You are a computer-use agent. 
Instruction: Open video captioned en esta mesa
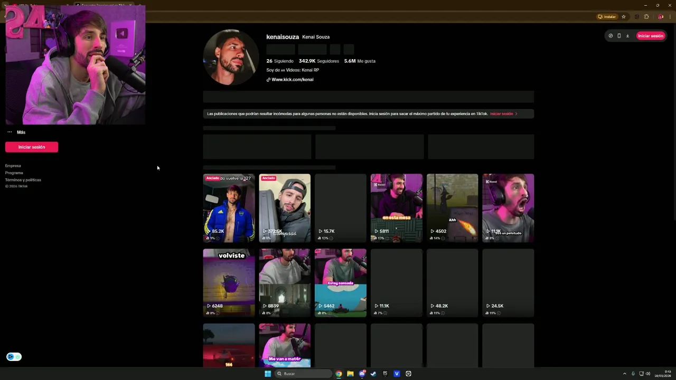[x=397, y=208]
